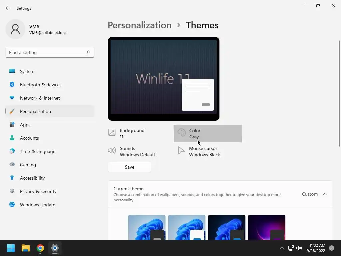Open network status in system tray
This screenshot has height=256, width=341.
tap(291, 248)
